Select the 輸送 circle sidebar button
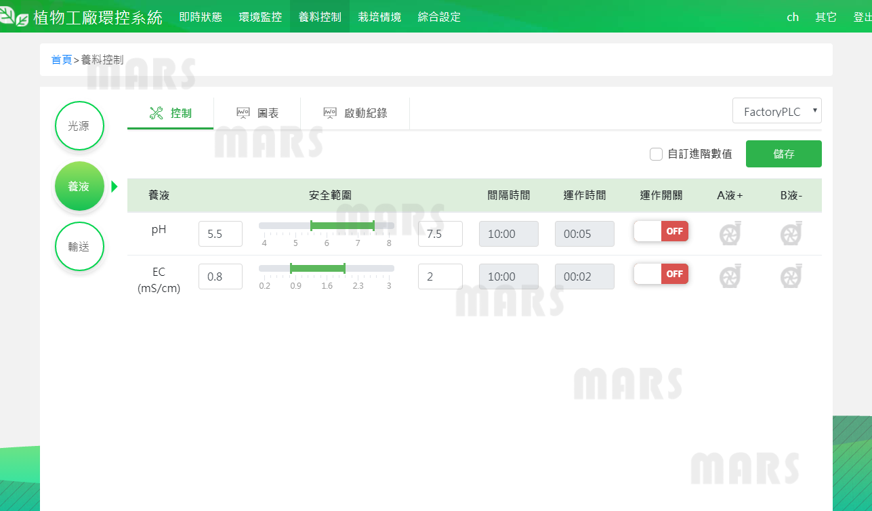Screen dimensions: 872x511 [79, 246]
